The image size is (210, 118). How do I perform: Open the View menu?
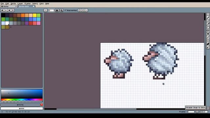point(41,4)
